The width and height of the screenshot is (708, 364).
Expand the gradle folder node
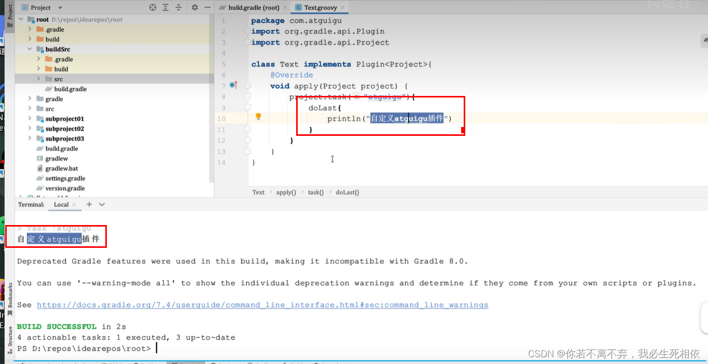[x=30, y=99]
